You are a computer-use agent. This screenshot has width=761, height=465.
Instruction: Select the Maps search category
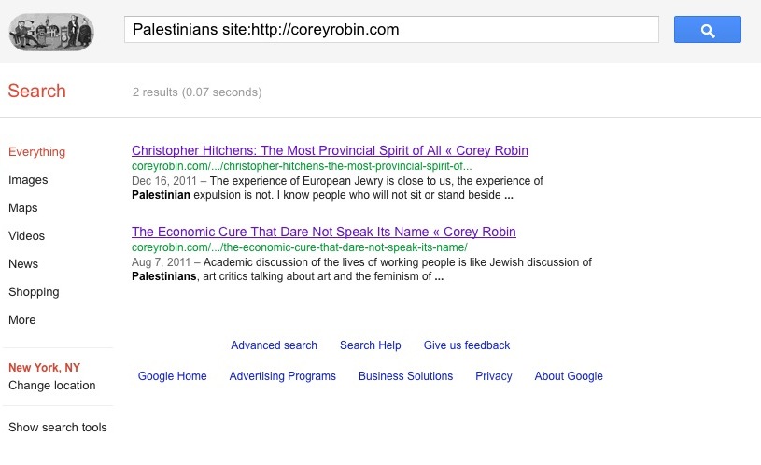[x=22, y=207]
